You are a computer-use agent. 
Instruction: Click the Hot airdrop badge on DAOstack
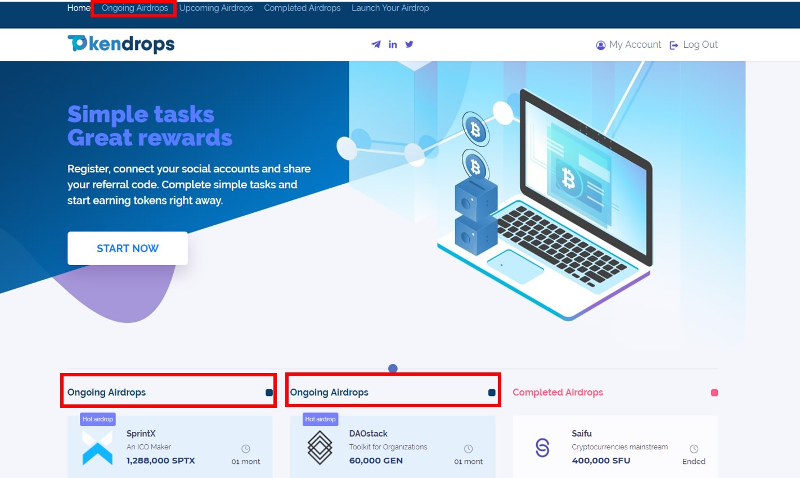(320, 419)
